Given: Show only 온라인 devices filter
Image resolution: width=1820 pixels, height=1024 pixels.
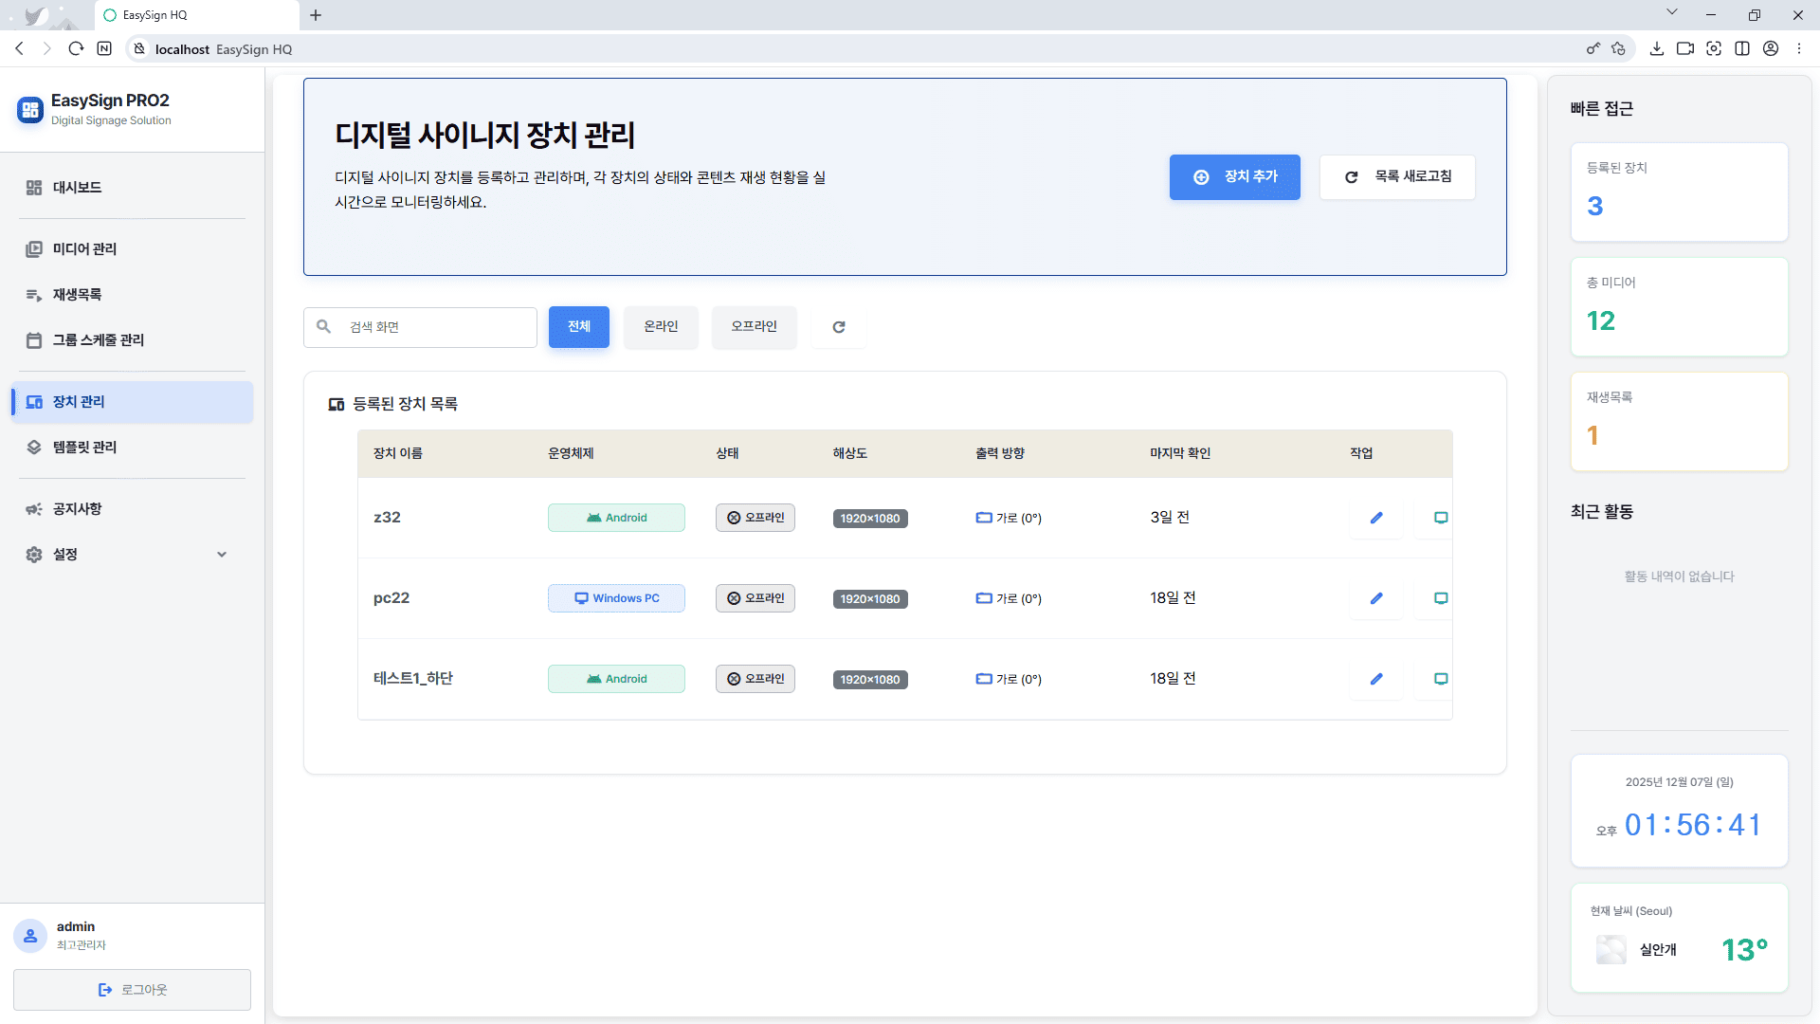Looking at the screenshot, I should tap(661, 327).
